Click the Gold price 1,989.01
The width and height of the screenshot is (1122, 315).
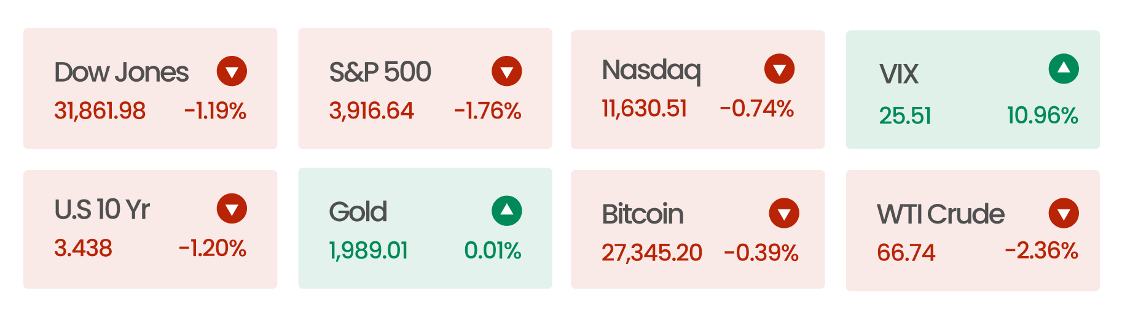[368, 251]
